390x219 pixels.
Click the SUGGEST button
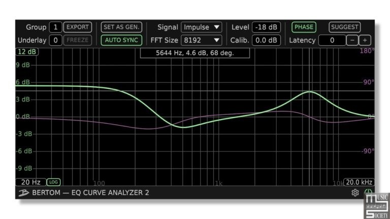344,27
